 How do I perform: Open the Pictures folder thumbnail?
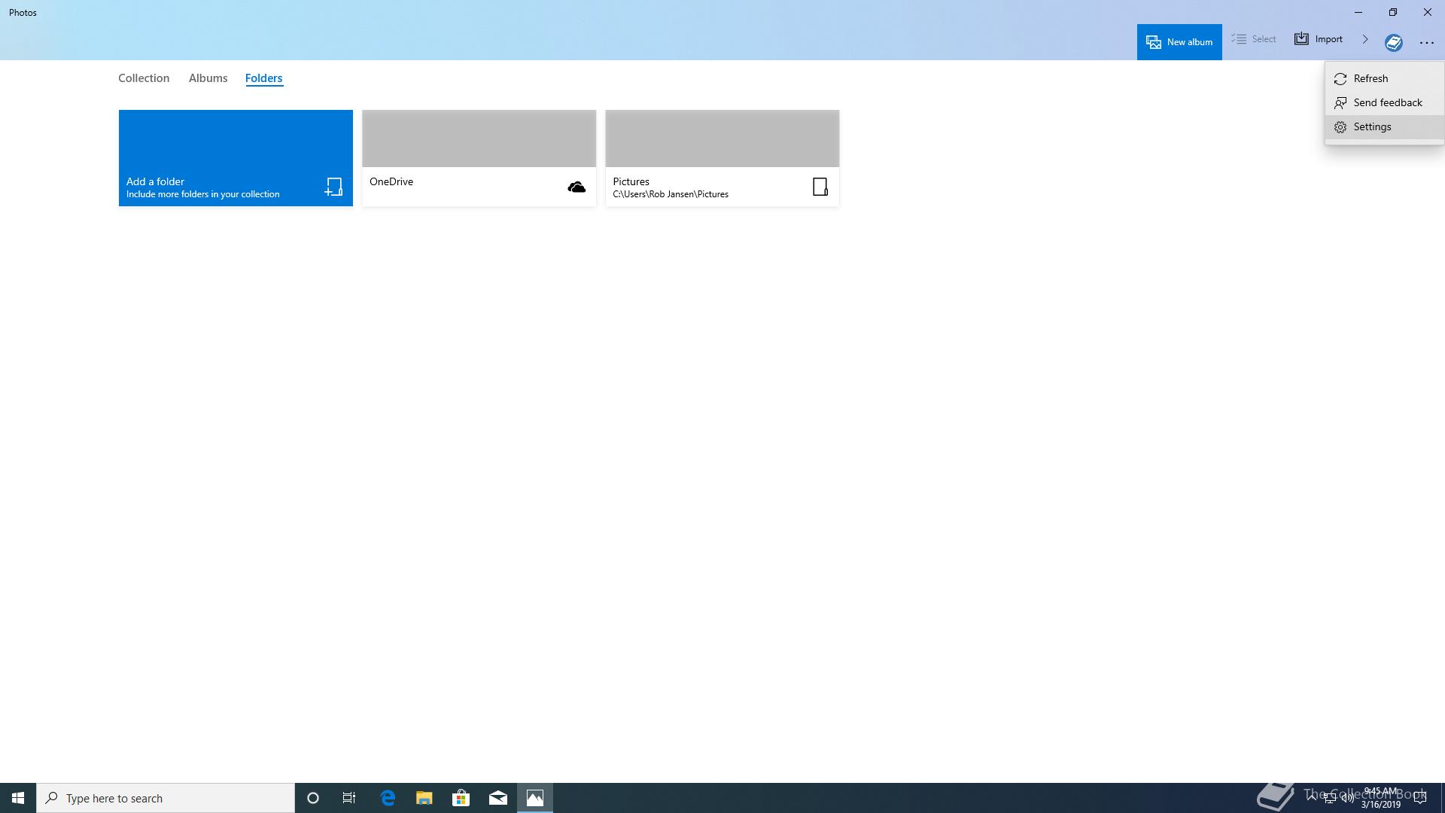(722, 139)
